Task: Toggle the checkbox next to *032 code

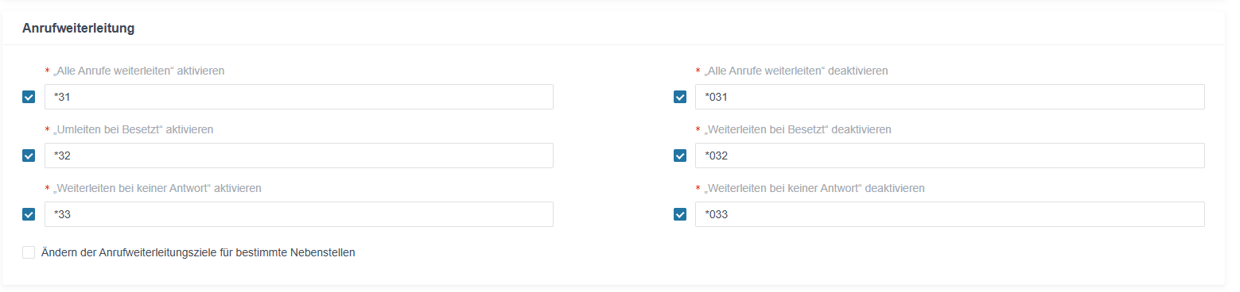Action: 680,156
